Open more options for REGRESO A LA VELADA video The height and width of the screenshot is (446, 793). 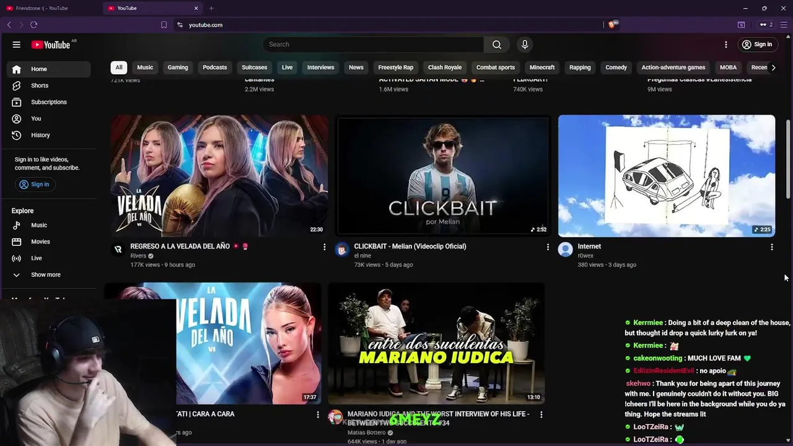[x=324, y=247]
